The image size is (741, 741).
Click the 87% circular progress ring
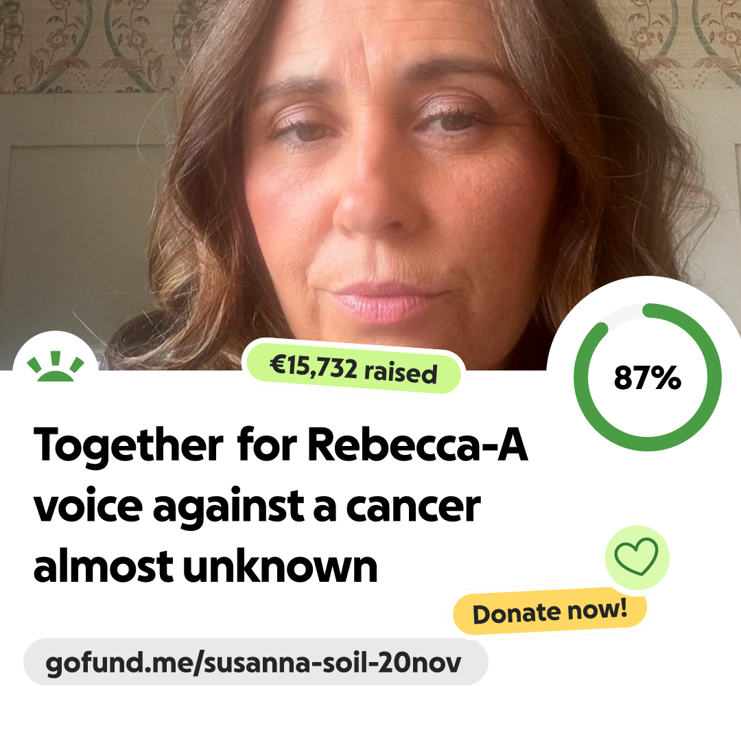click(648, 377)
